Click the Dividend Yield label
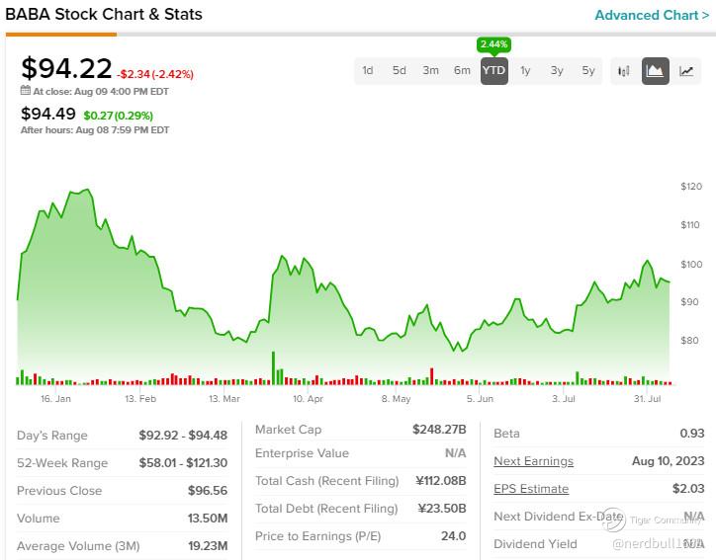This screenshot has width=716, height=560. [x=535, y=544]
